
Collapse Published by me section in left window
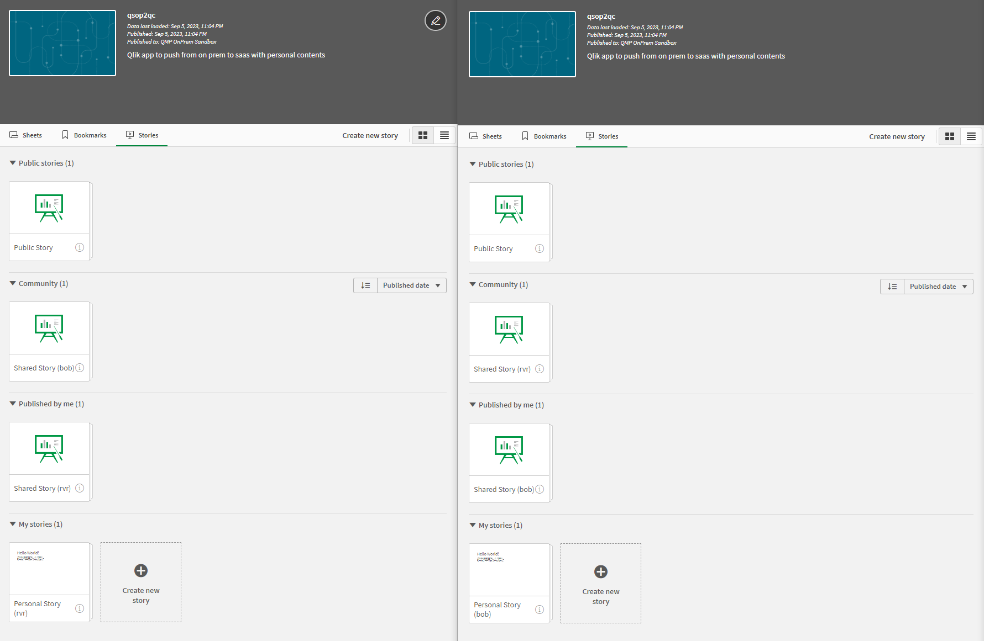pyautogui.click(x=13, y=404)
